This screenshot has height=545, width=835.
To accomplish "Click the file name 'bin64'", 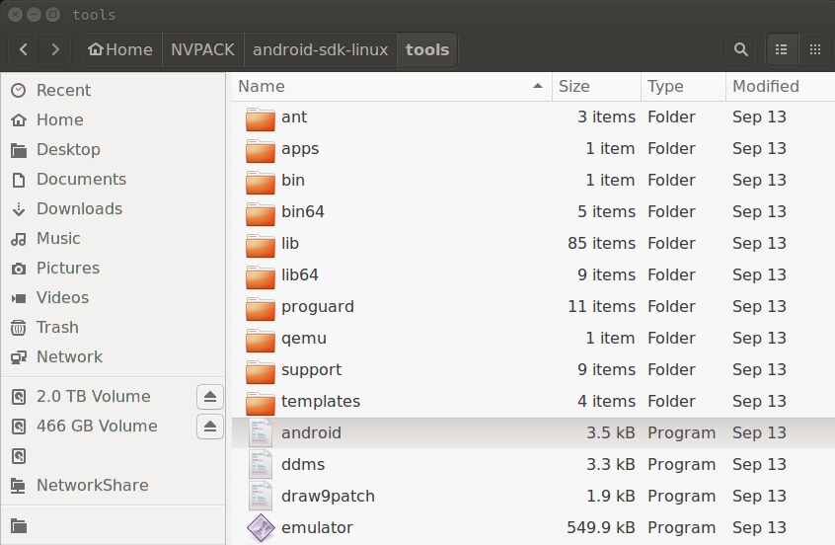I will click(302, 211).
